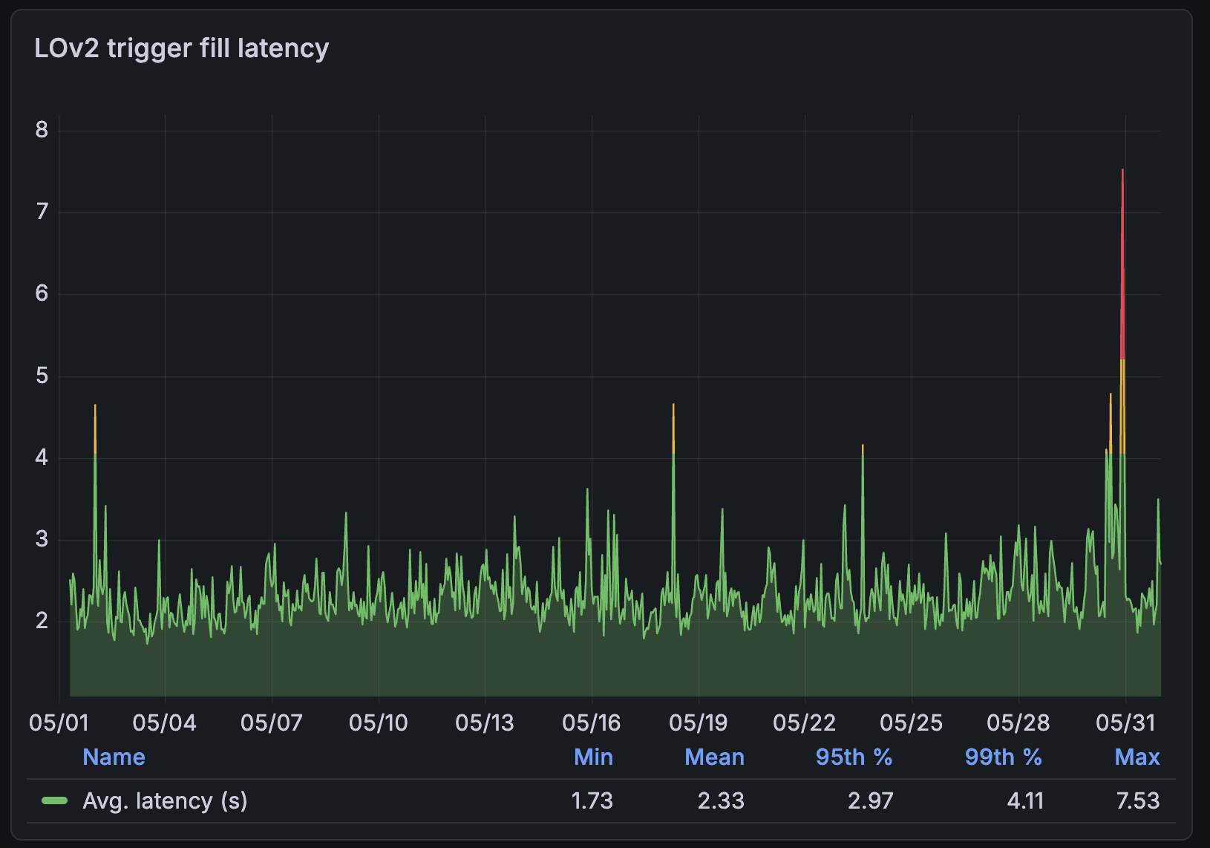This screenshot has width=1210, height=848.
Task: Select the Max value 7.53
Action: point(1137,800)
